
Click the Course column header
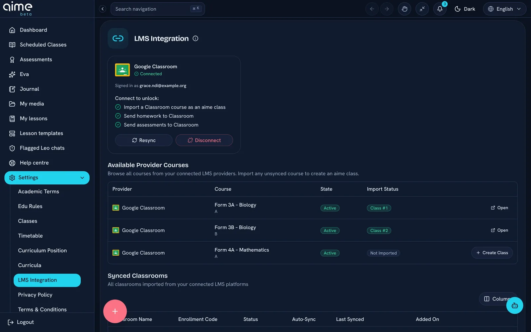pos(223,189)
